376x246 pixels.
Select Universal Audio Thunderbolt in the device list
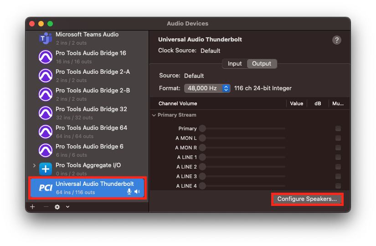(88, 188)
